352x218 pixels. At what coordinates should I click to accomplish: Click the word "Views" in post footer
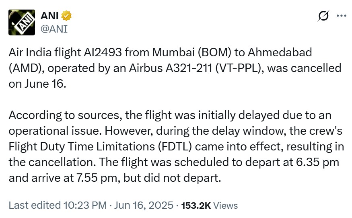[x=226, y=206]
